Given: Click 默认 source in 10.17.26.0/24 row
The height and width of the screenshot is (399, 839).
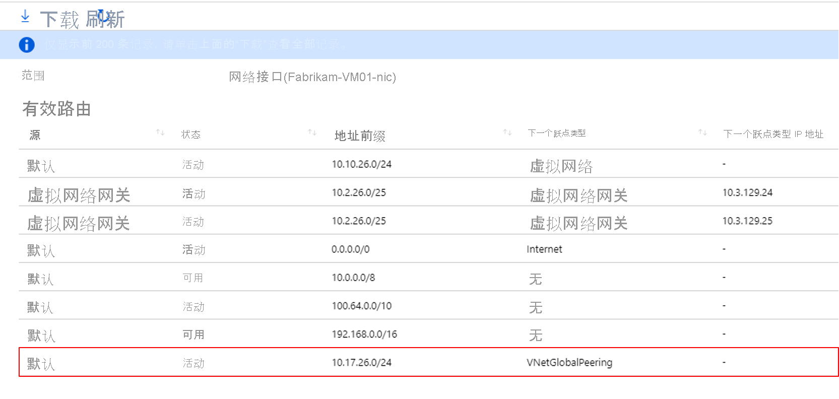Looking at the screenshot, I should 41,364.
